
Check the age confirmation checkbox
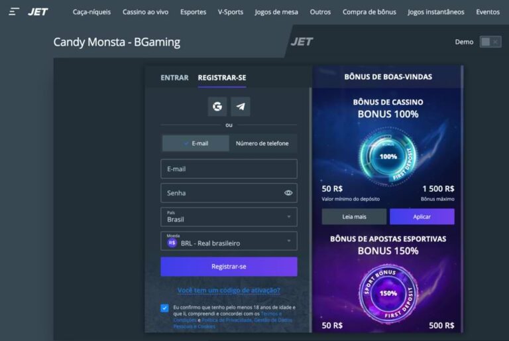point(164,308)
